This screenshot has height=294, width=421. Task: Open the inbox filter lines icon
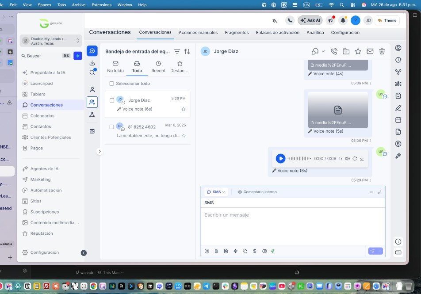coord(177,52)
